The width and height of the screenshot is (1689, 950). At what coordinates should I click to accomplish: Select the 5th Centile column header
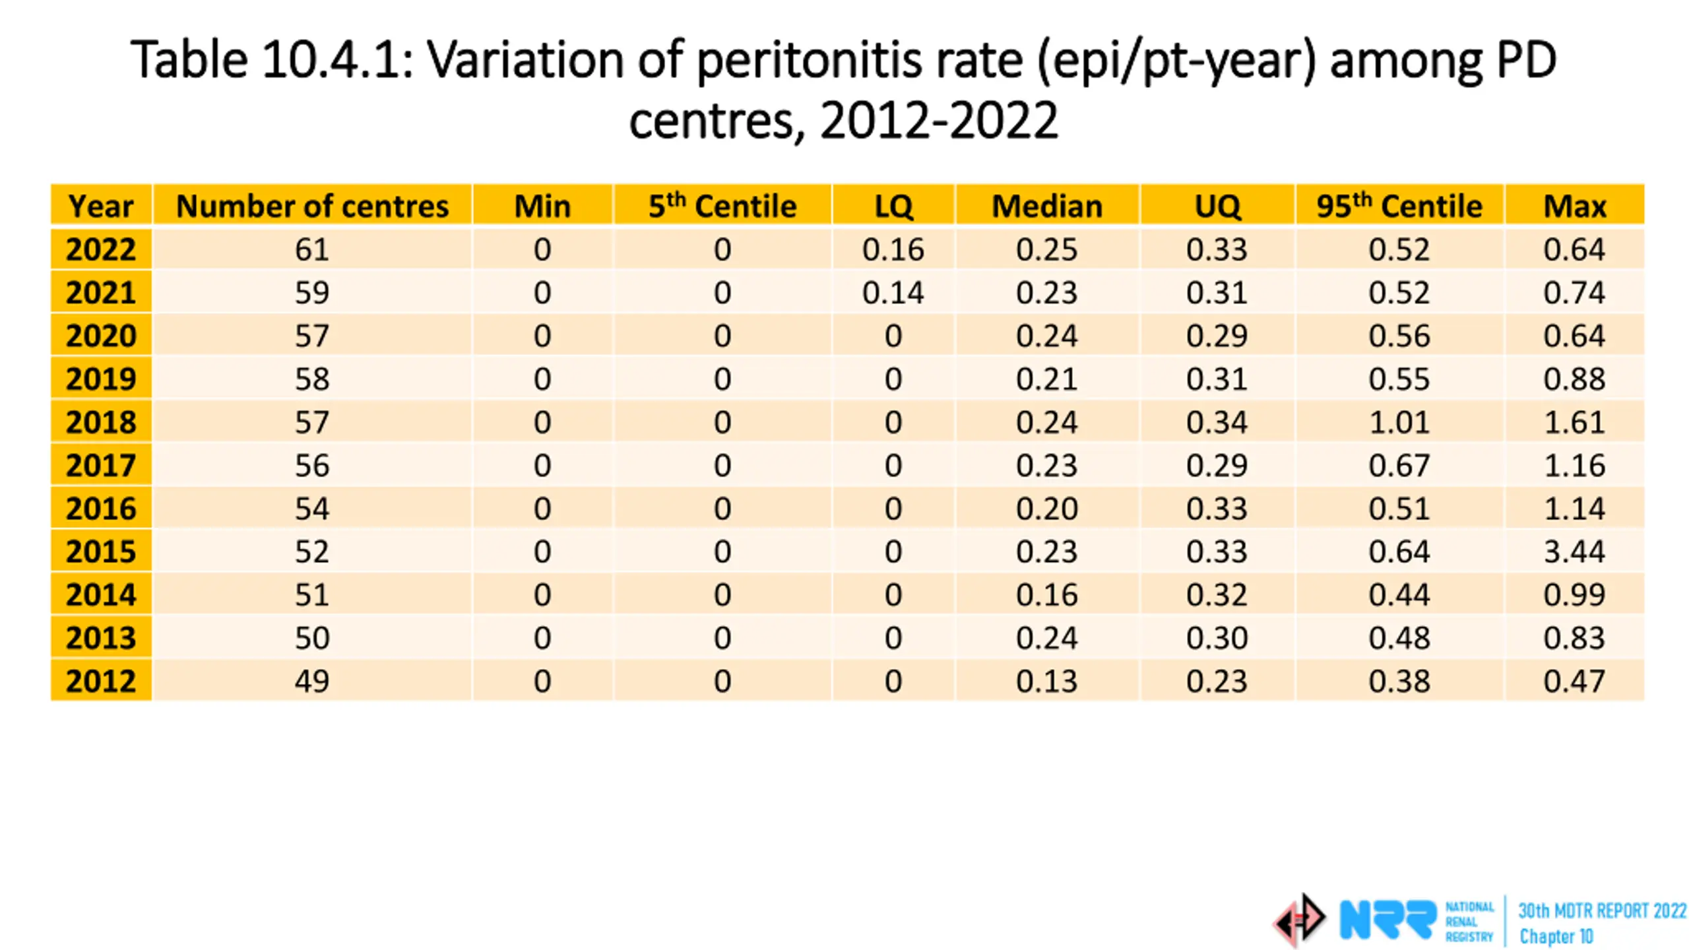[x=722, y=206]
